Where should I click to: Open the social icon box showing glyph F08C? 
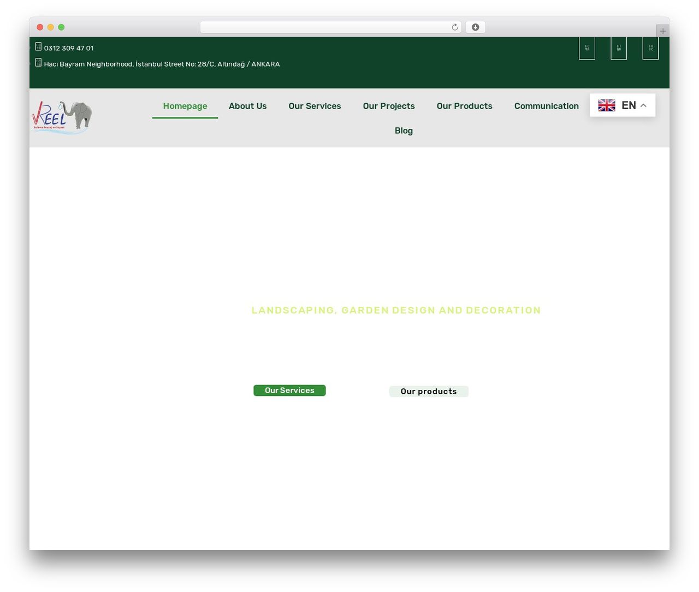click(650, 48)
